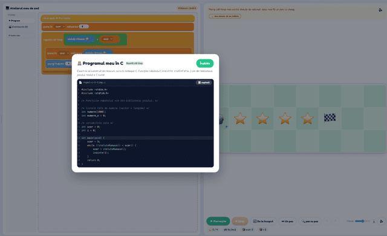The width and height of the screenshot is (387, 236).
Task: Click the add-new button below Evenimente in sidebar
Action: [21, 35]
